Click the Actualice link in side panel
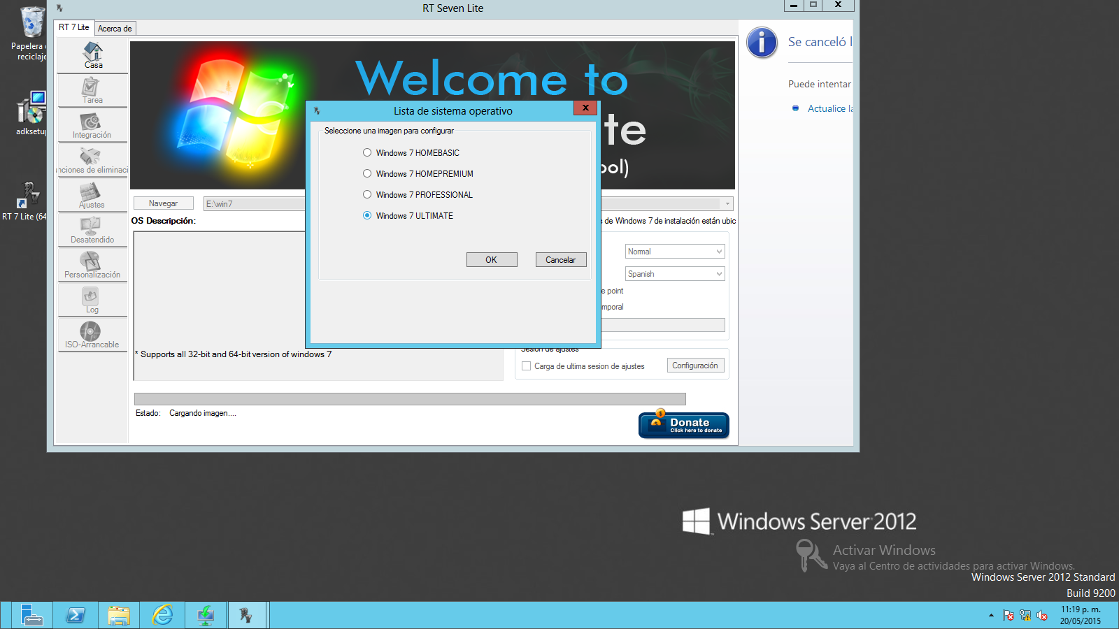Screen dimensions: 1119x629 [x=830, y=108]
